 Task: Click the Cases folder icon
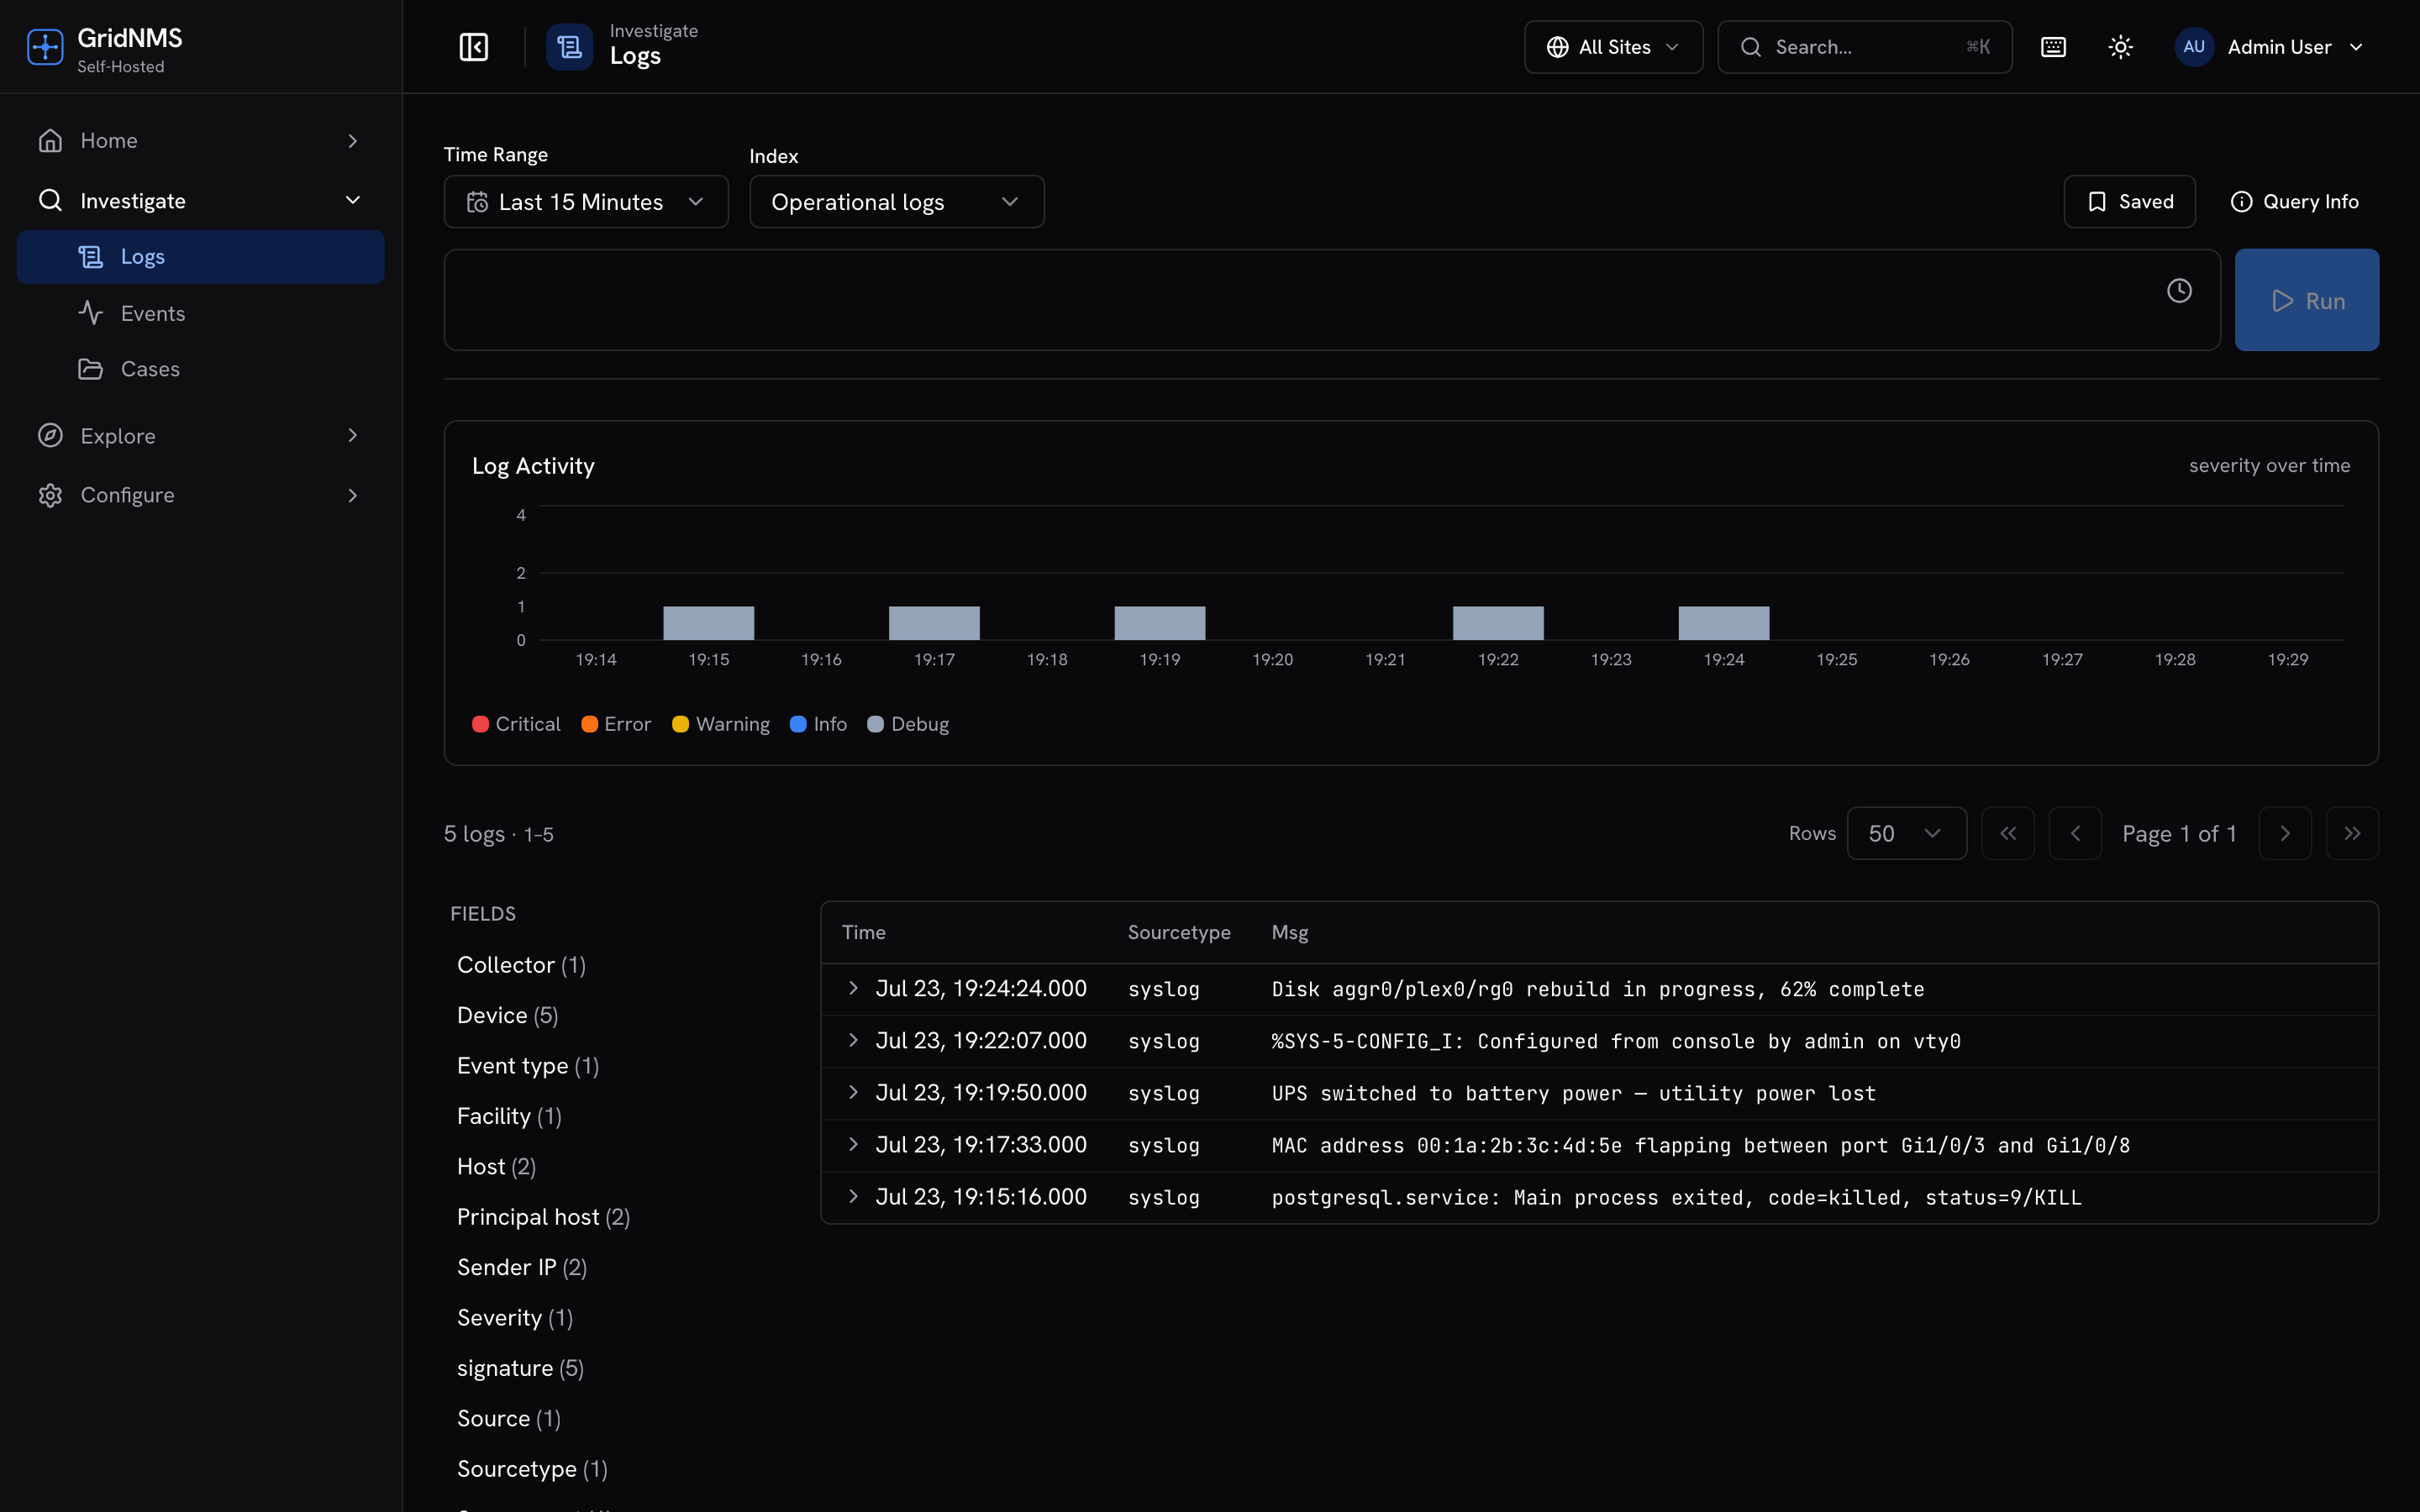coord(90,369)
